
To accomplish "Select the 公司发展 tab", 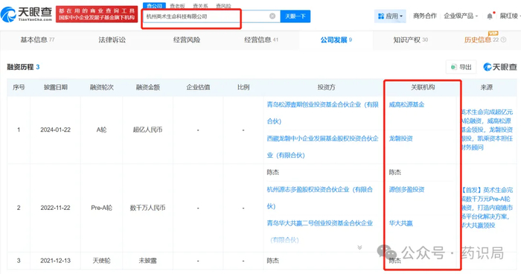I will click(336, 40).
